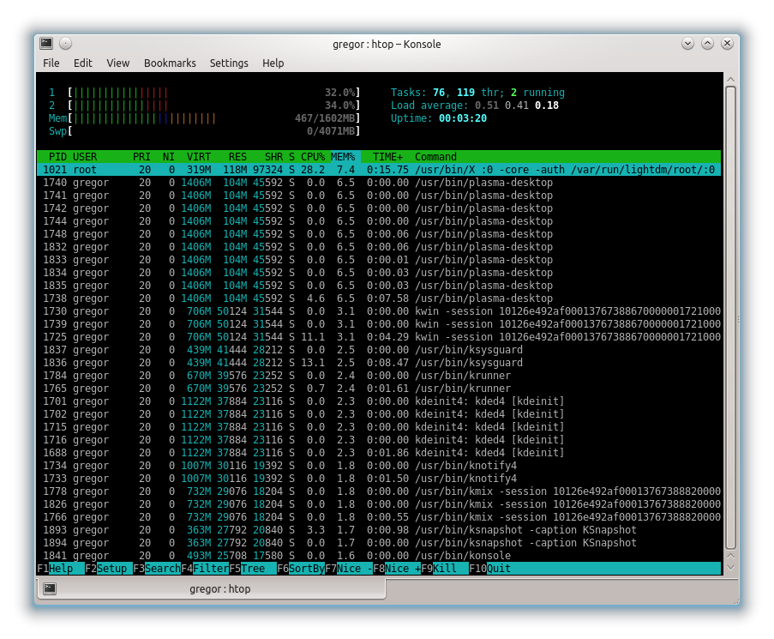Click the scrollbar up arrow
The width and height of the screenshot is (774, 639).
730,79
